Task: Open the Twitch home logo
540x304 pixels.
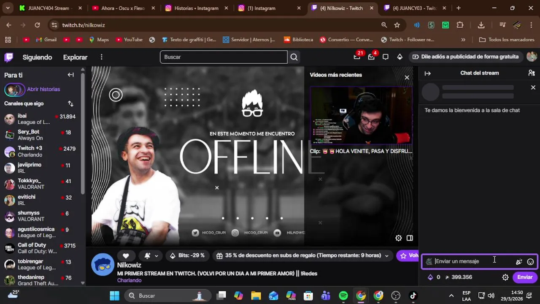Action: click(9, 57)
